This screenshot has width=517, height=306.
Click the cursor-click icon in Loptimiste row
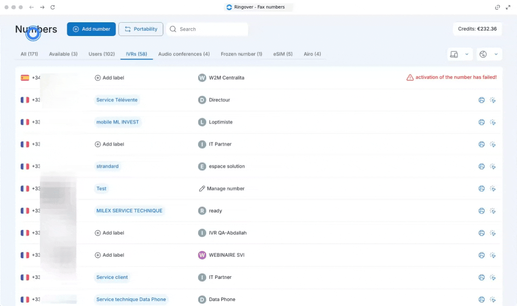[x=493, y=122]
